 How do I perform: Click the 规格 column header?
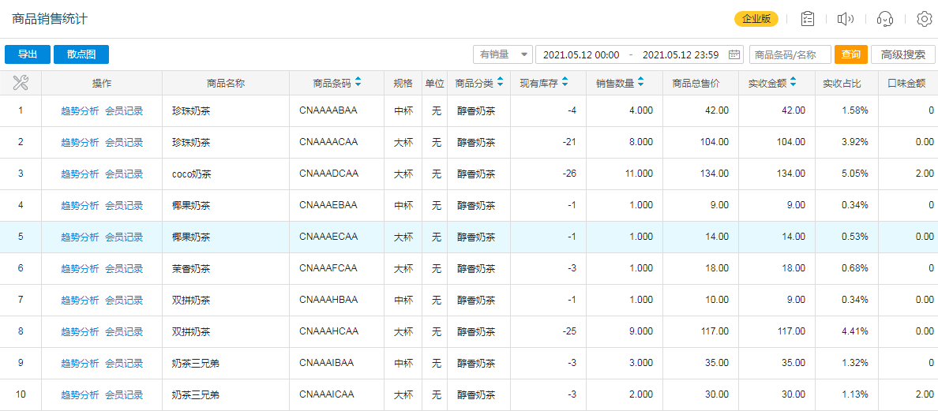tap(403, 83)
